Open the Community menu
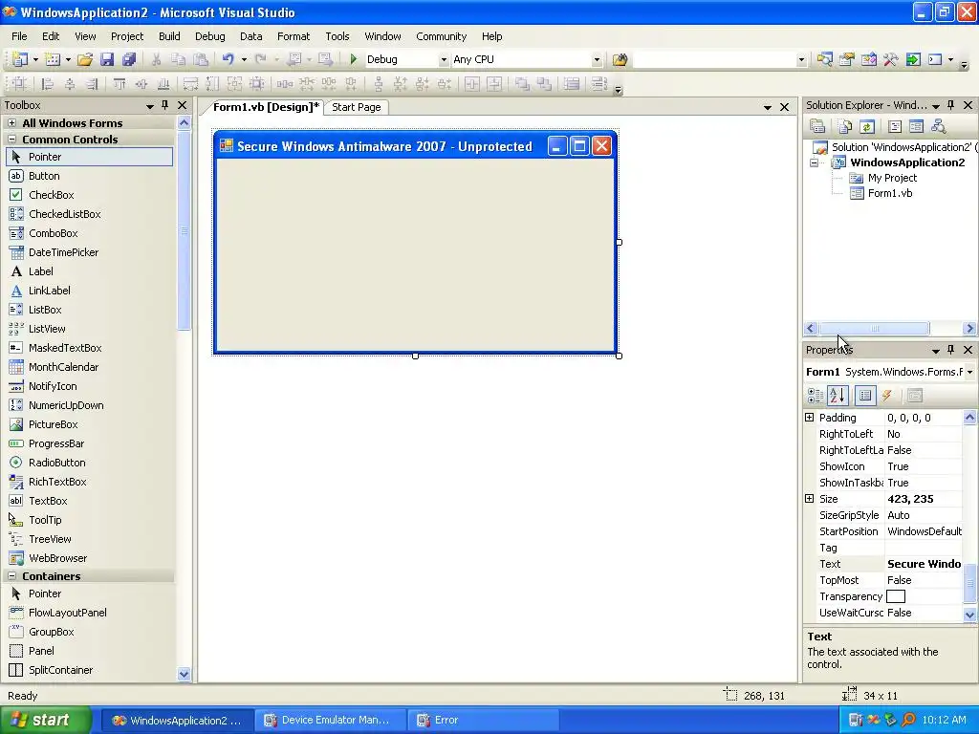 (442, 36)
